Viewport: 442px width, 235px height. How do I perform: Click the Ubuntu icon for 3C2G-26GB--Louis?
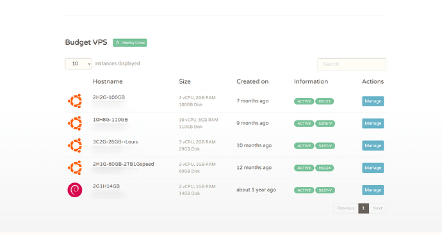[x=75, y=145]
